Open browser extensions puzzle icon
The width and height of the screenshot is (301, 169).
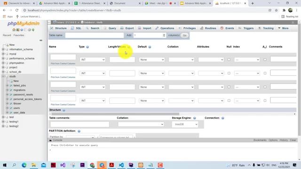click(284, 10)
